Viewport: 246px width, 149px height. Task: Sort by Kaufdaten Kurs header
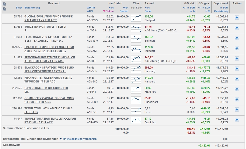click(x=111, y=7)
